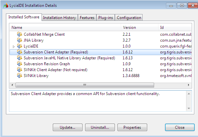
Task: Open the Plug-ins tab
Action: [x=106, y=18]
